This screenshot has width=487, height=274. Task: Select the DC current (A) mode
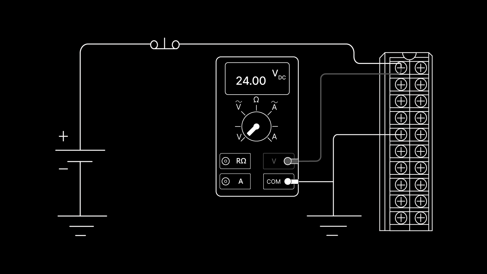(274, 137)
